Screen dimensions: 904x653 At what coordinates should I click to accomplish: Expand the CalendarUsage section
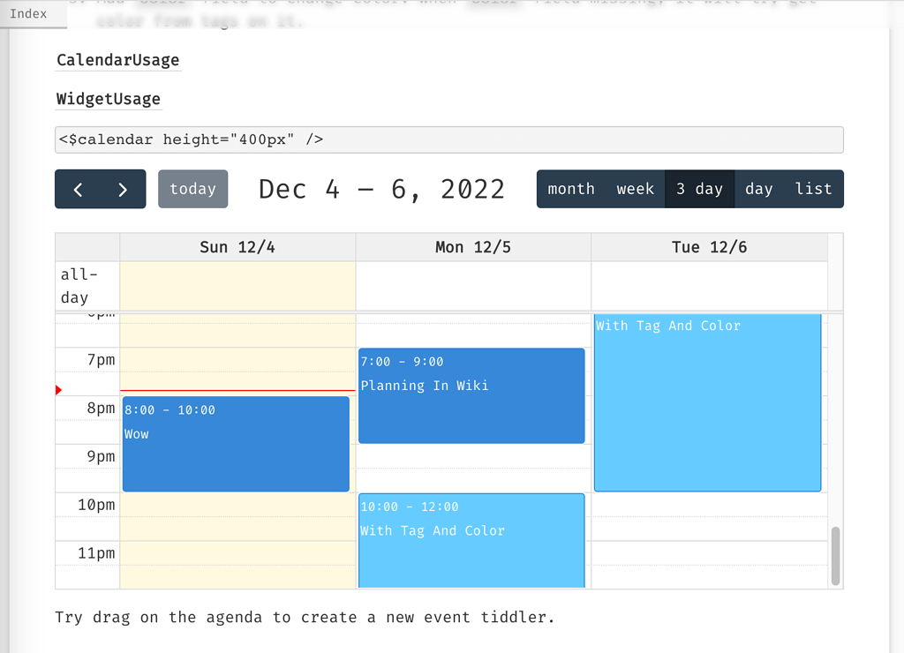117,60
